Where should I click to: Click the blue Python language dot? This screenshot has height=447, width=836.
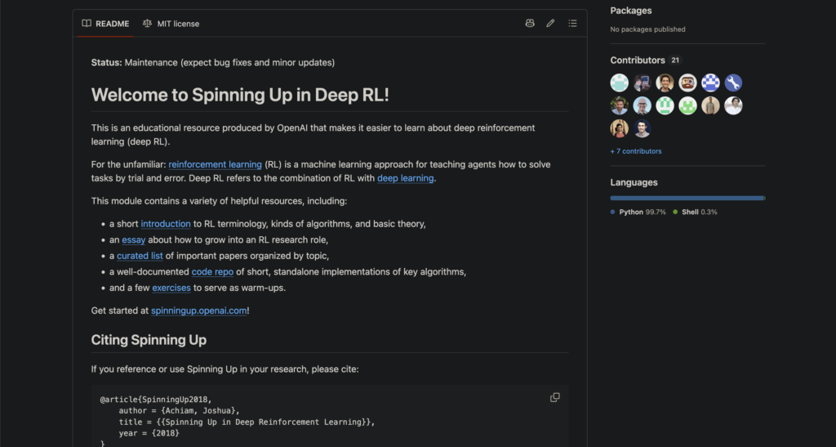point(612,212)
